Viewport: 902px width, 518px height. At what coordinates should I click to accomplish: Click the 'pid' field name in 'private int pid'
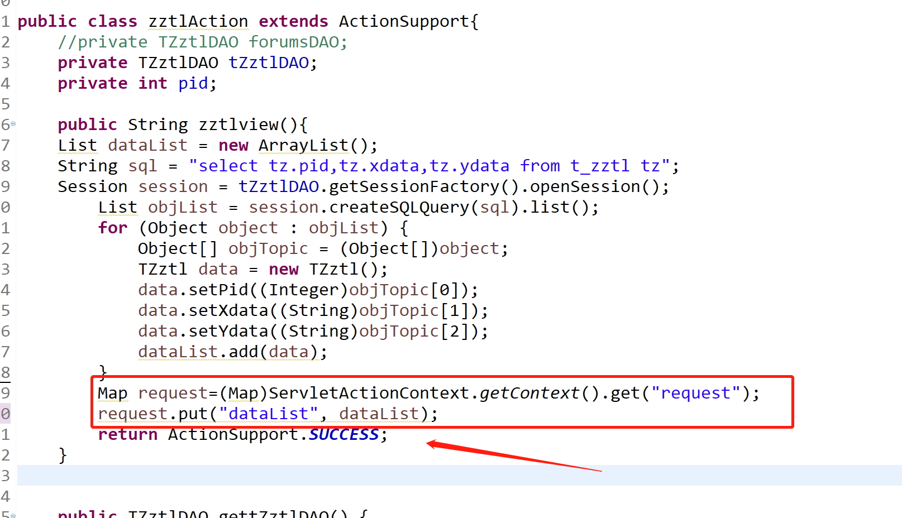[x=193, y=83]
